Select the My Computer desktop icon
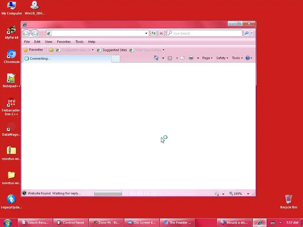 pos(12,8)
